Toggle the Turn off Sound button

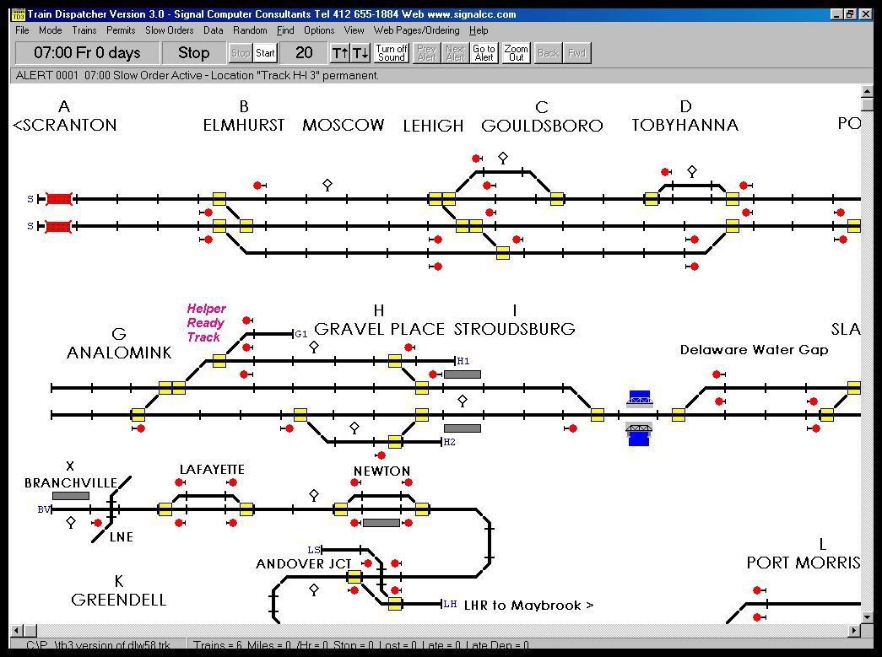pyautogui.click(x=391, y=52)
